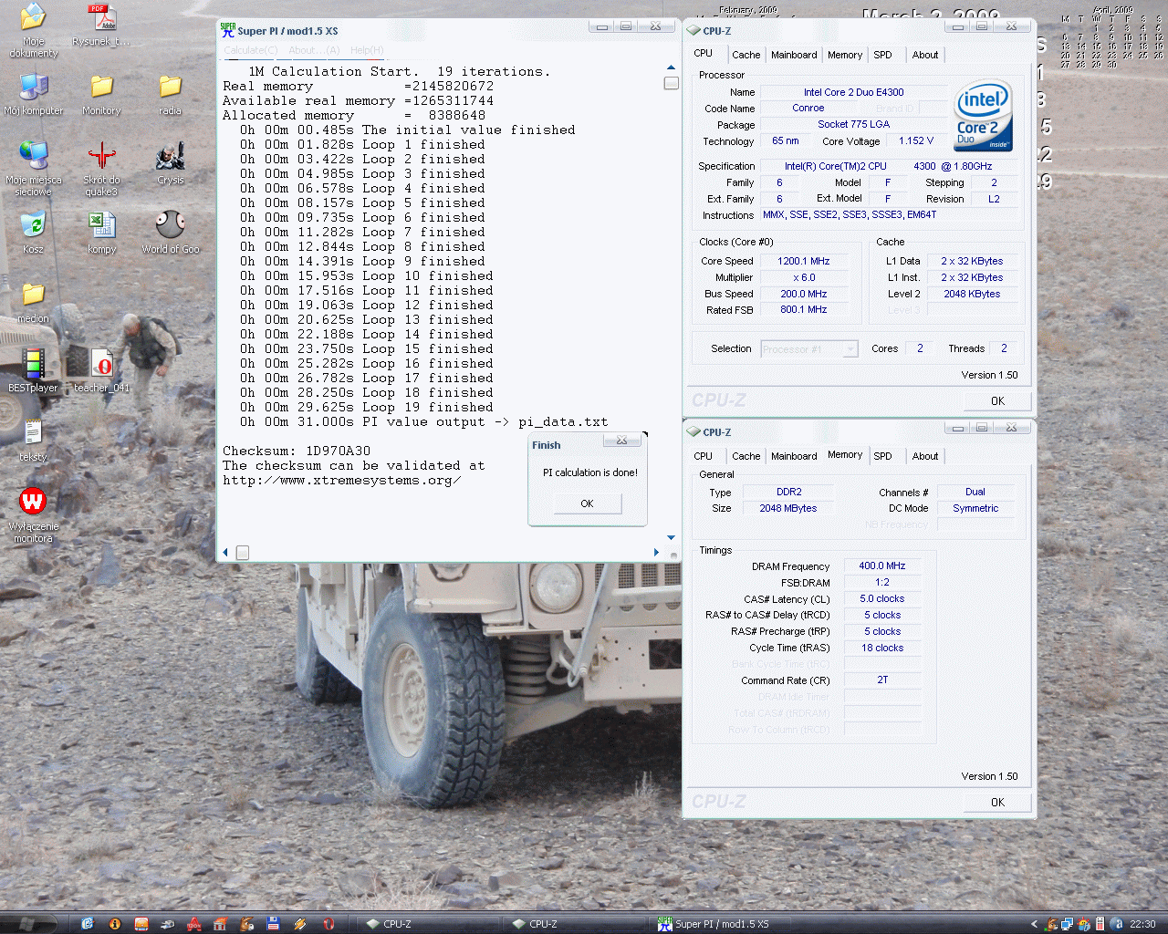Image resolution: width=1168 pixels, height=934 pixels.
Task: Open the Mój komputer icon
Action: [x=33, y=89]
